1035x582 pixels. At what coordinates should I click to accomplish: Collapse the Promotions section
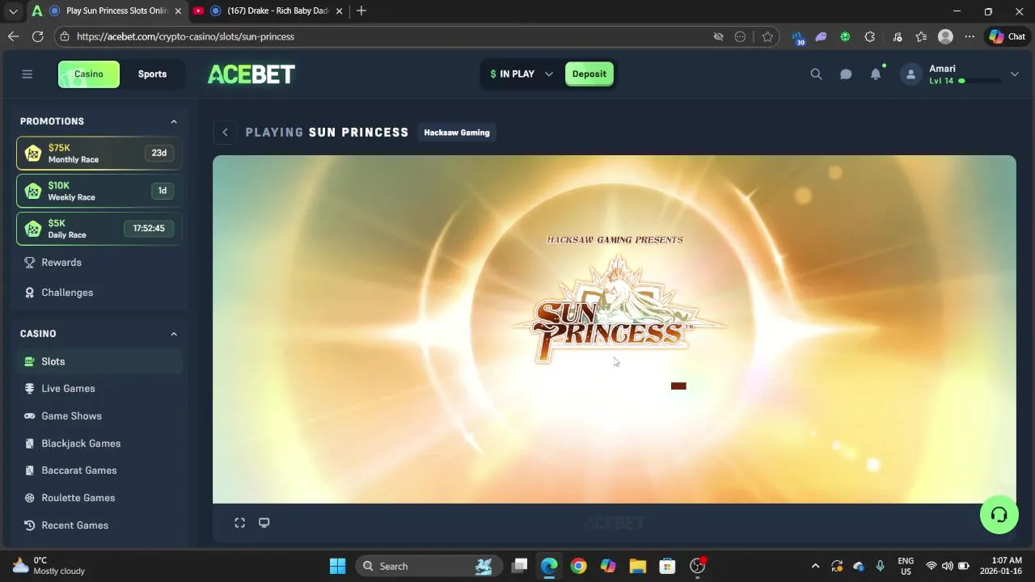point(174,121)
